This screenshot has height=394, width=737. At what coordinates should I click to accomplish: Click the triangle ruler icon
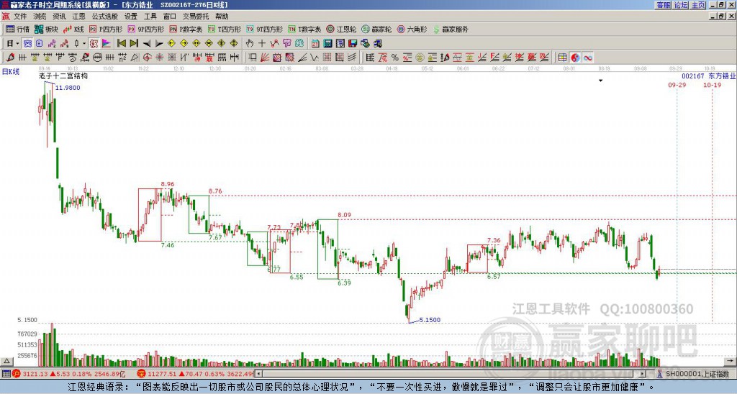click(x=135, y=58)
